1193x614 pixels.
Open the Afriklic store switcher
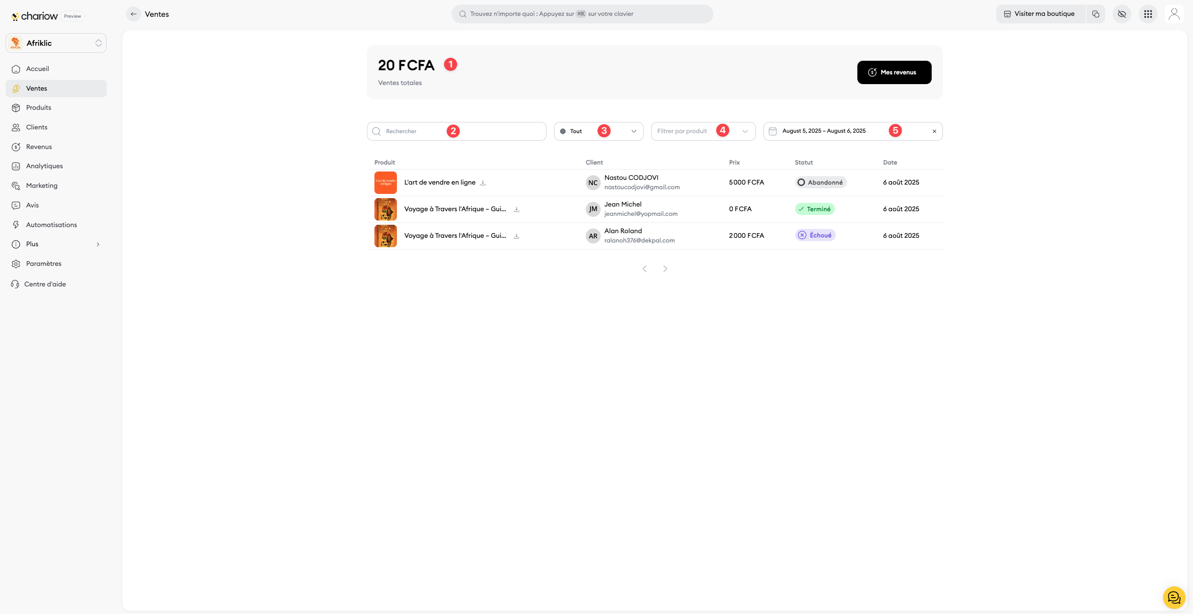click(x=56, y=43)
